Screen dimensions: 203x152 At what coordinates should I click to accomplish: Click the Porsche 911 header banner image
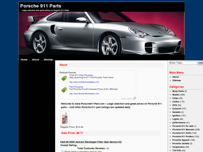(x=102, y=33)
